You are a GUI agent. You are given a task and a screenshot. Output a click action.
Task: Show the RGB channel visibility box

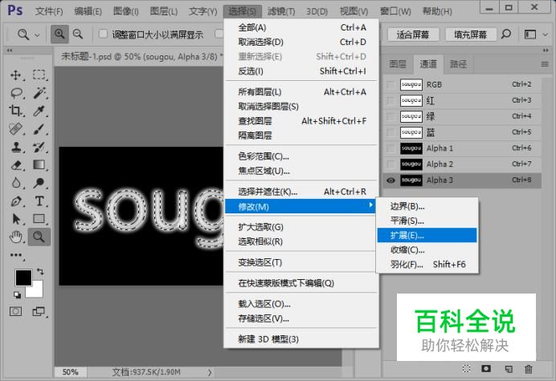[x=390, y=85]
